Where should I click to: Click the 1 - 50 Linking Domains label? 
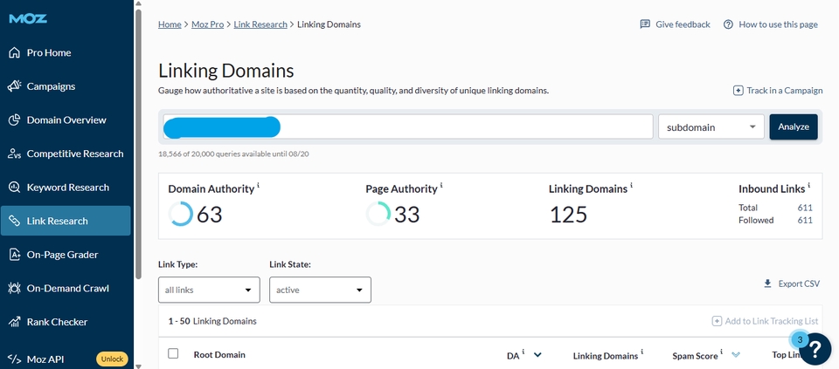coord(211,322)
